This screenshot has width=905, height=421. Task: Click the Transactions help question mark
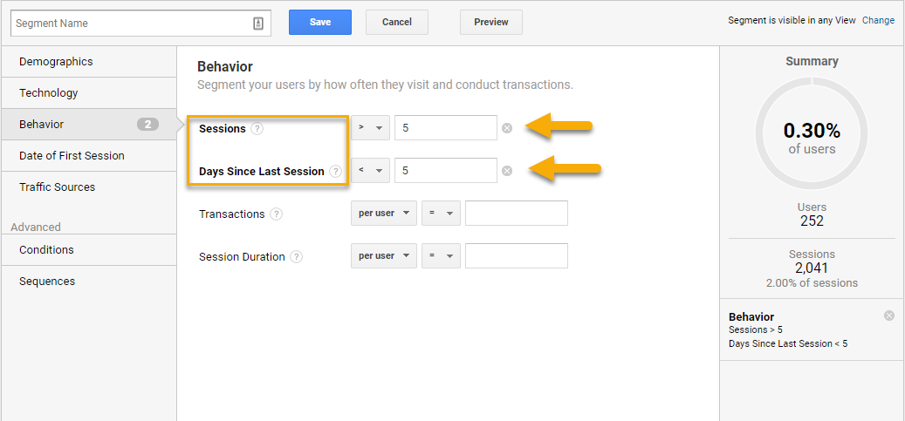click(x=276, y=214)
